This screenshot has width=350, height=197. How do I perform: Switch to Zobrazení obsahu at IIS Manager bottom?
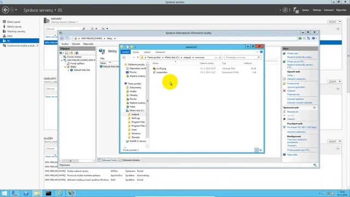[x=131, y=160]
